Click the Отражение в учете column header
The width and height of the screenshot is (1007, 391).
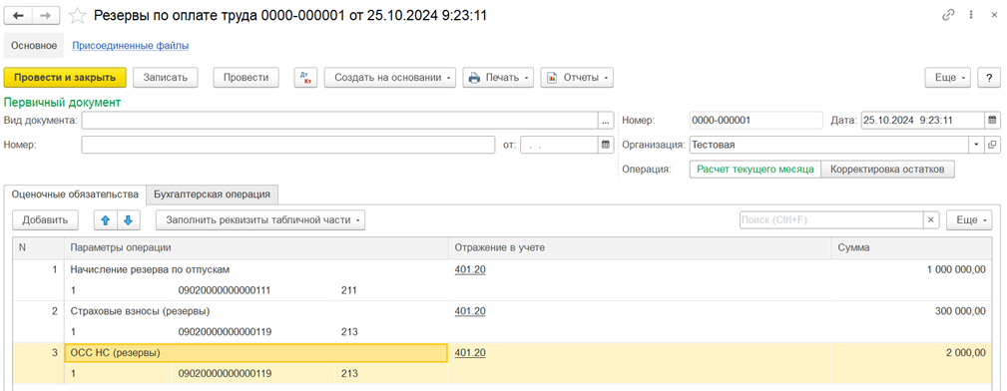coord(640,247)
